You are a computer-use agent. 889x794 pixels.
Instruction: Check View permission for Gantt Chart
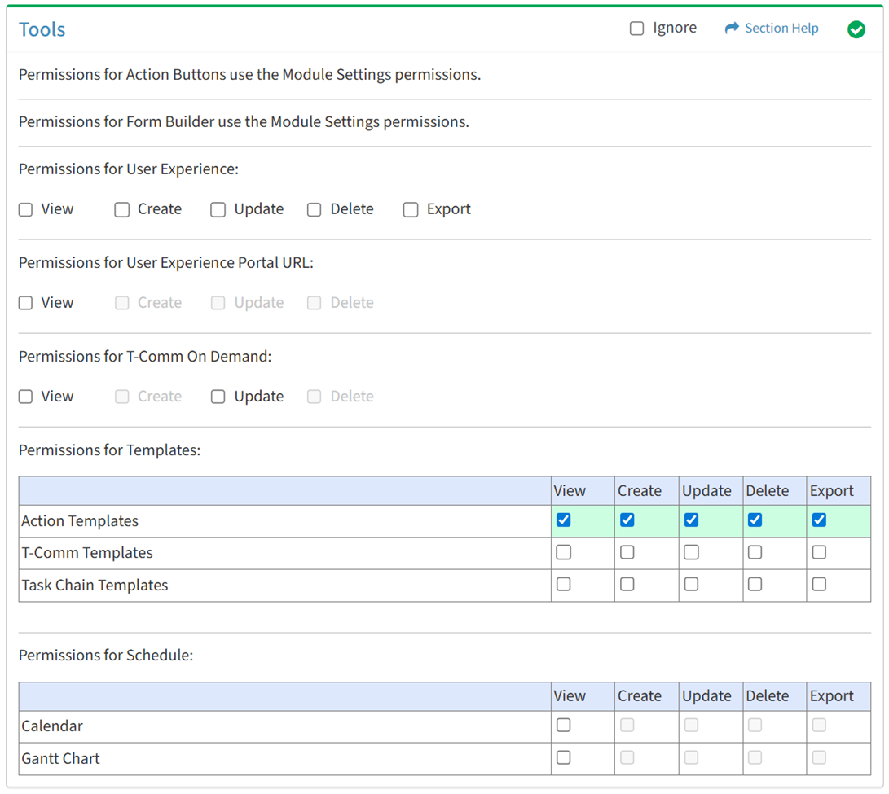[563, 758]
